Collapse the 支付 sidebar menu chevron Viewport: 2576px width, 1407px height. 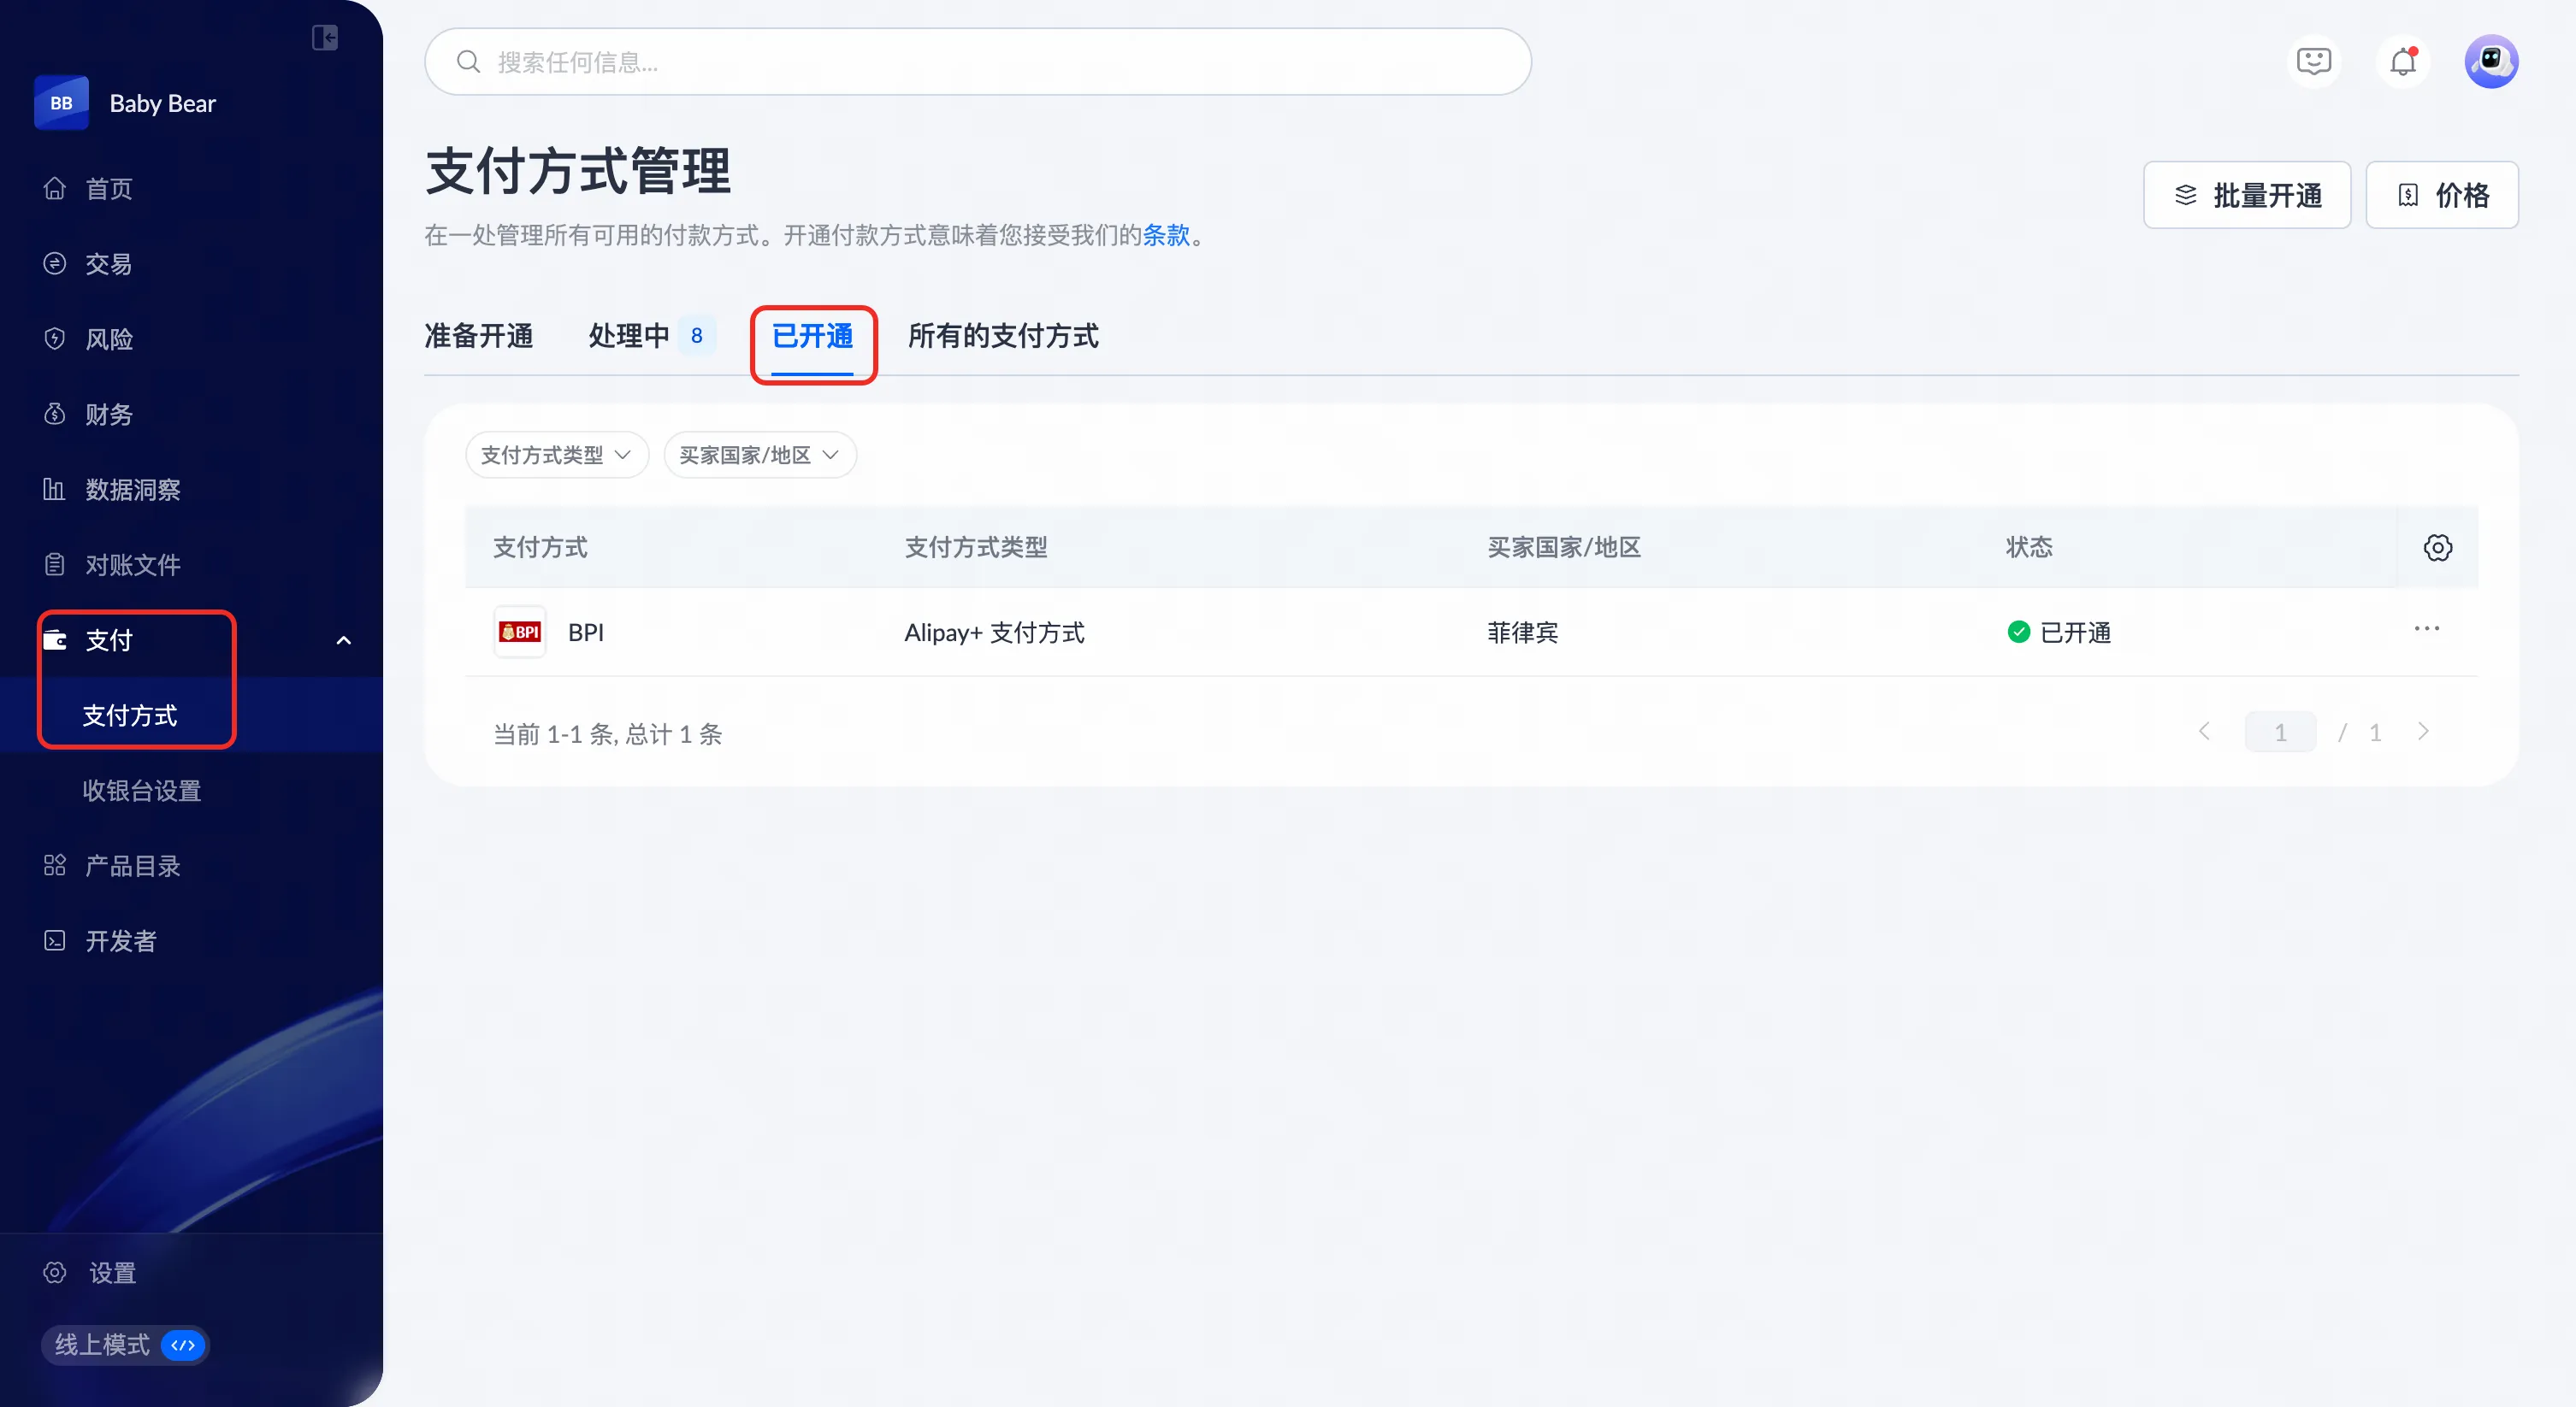point(343,640)
